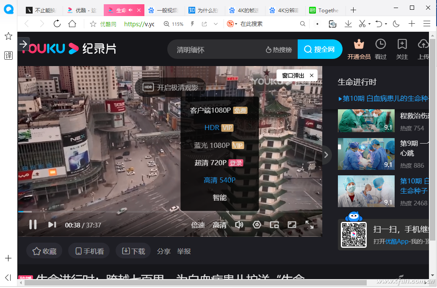This screenshot has height=288, width=437.
Task: Open sidebar favorites star icon
Action: [8, 36]
